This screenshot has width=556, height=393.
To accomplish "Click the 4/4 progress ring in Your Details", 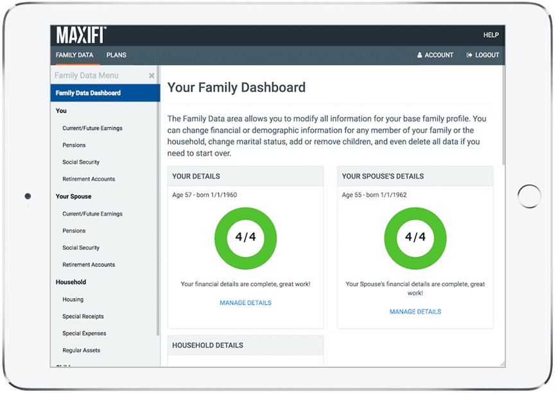I will click(245, 238).
